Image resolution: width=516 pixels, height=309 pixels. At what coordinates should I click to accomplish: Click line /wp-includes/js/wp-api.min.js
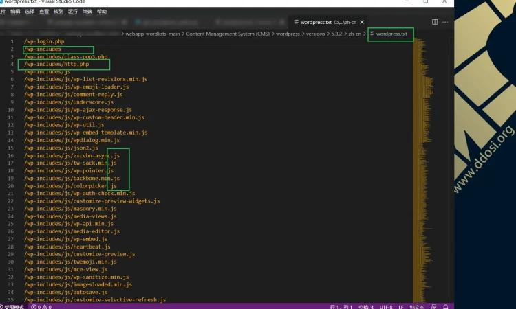69,224
